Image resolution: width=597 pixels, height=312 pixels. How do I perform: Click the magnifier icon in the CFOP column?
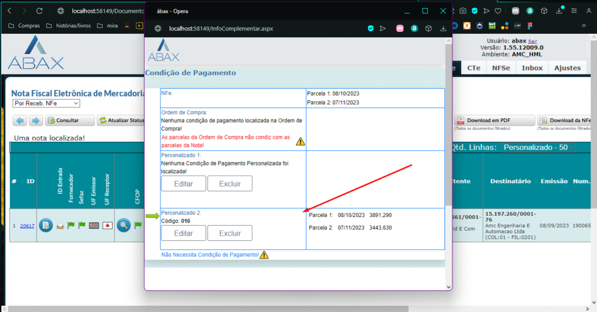pos(124,225)
